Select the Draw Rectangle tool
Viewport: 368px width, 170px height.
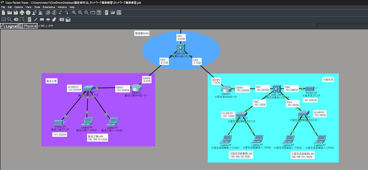pyautogui.click(x=42, y=19)
